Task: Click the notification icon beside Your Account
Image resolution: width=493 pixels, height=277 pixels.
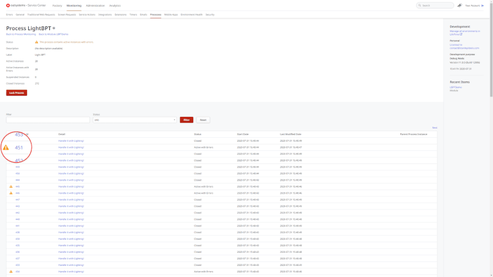Action: click(x=459, y=5)
